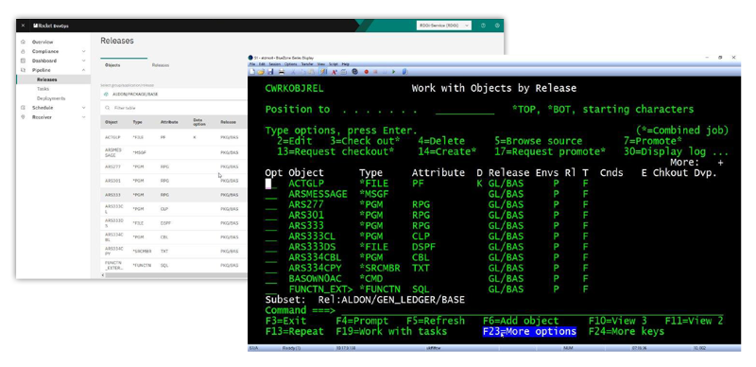Screen dimensions: 756x367
Task: Click F24=More keys function key
Action: [x=627, y=331]
